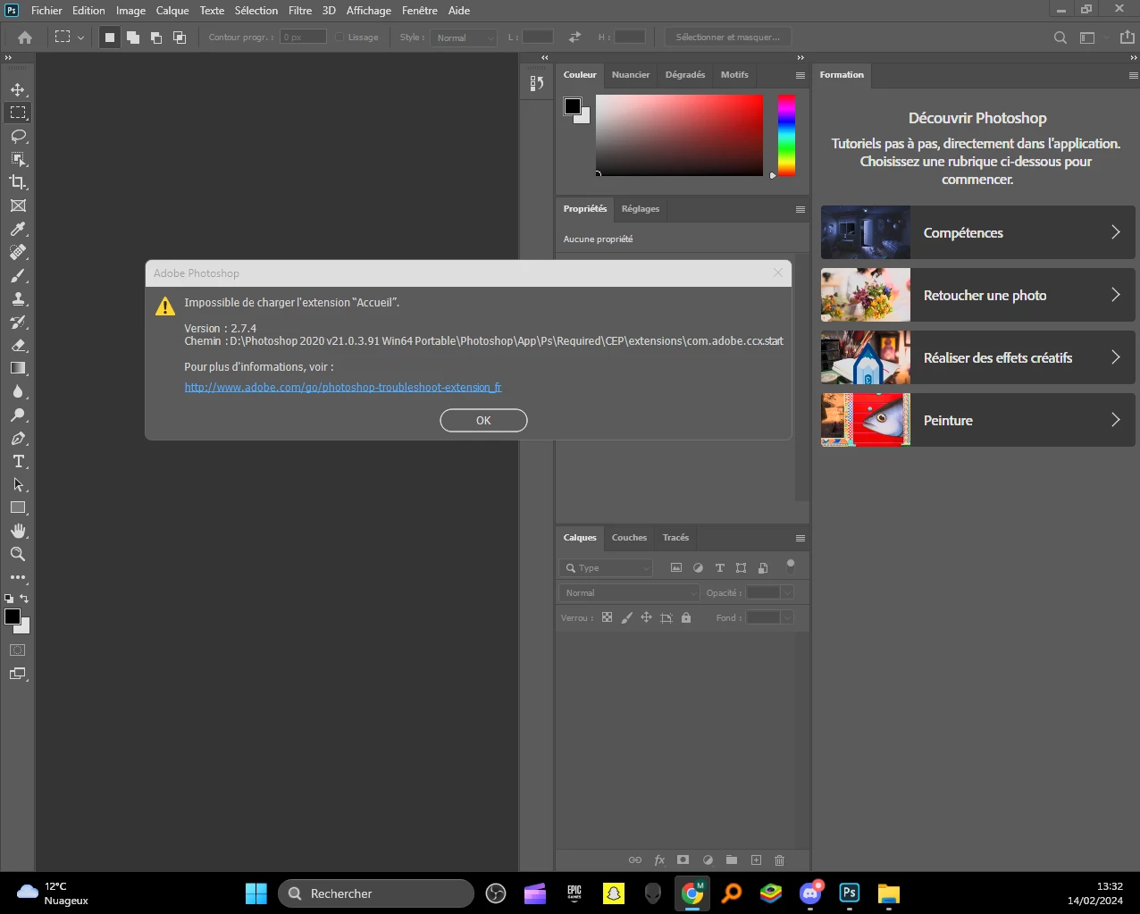Toggle adjustment layer filter in Calques
This screenshot has width=1140, height=914.
(x=698, y=568)
